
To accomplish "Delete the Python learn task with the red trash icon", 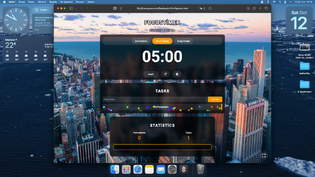I will (217, 107).
